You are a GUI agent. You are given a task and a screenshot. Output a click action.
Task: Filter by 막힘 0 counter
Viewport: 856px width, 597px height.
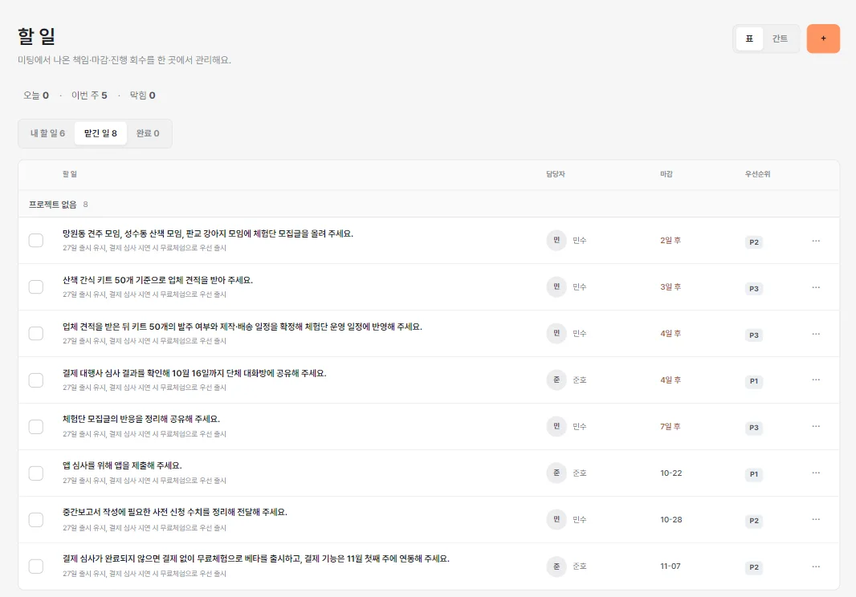(x=142, y=95)
